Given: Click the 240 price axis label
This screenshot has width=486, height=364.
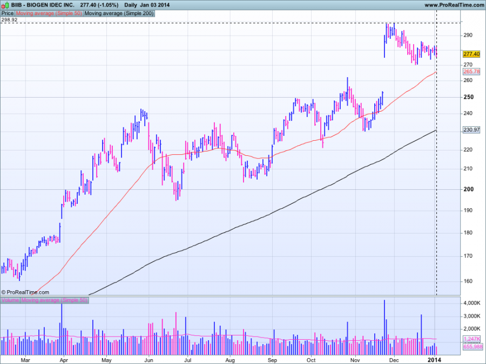Looking at the screenshot, I should coord(468,114).
